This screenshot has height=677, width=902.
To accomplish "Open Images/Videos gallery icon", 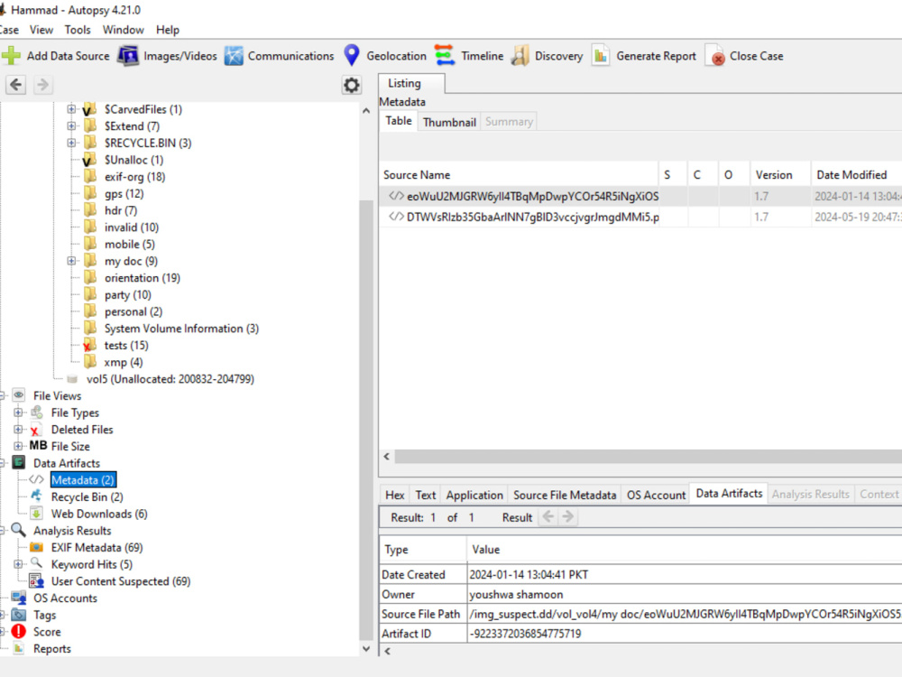I will click(128, 56).
